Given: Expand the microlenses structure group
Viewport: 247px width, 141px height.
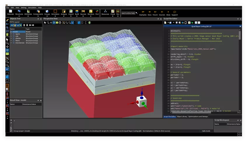Looking at the screenshot, I should (11, 43).
